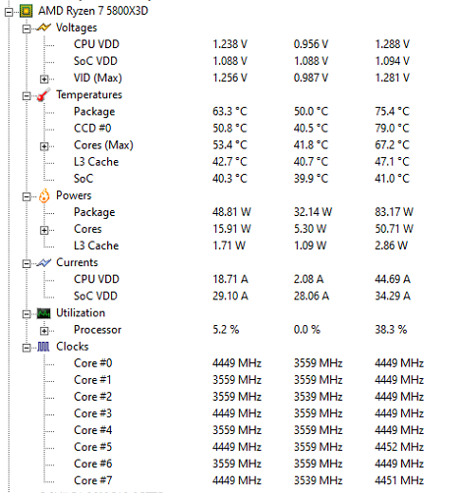Click the 38.3 % Processor max value
459x493 pixels.
(391, 330)
